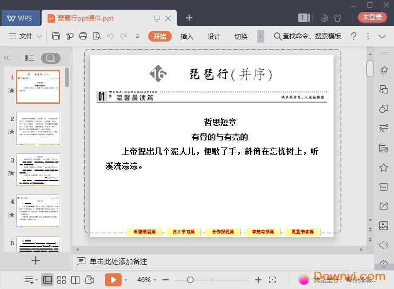Zoom in with the plus button

pyautogui.click(x=258, y=280)
